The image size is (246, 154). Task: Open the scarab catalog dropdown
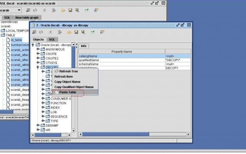pyautogui.click(x=19, y=10)
